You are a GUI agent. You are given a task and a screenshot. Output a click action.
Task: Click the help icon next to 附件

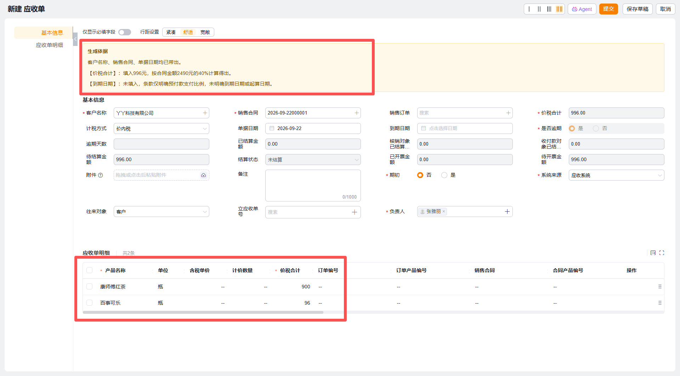pyautogui.click(x=101, y=175)
